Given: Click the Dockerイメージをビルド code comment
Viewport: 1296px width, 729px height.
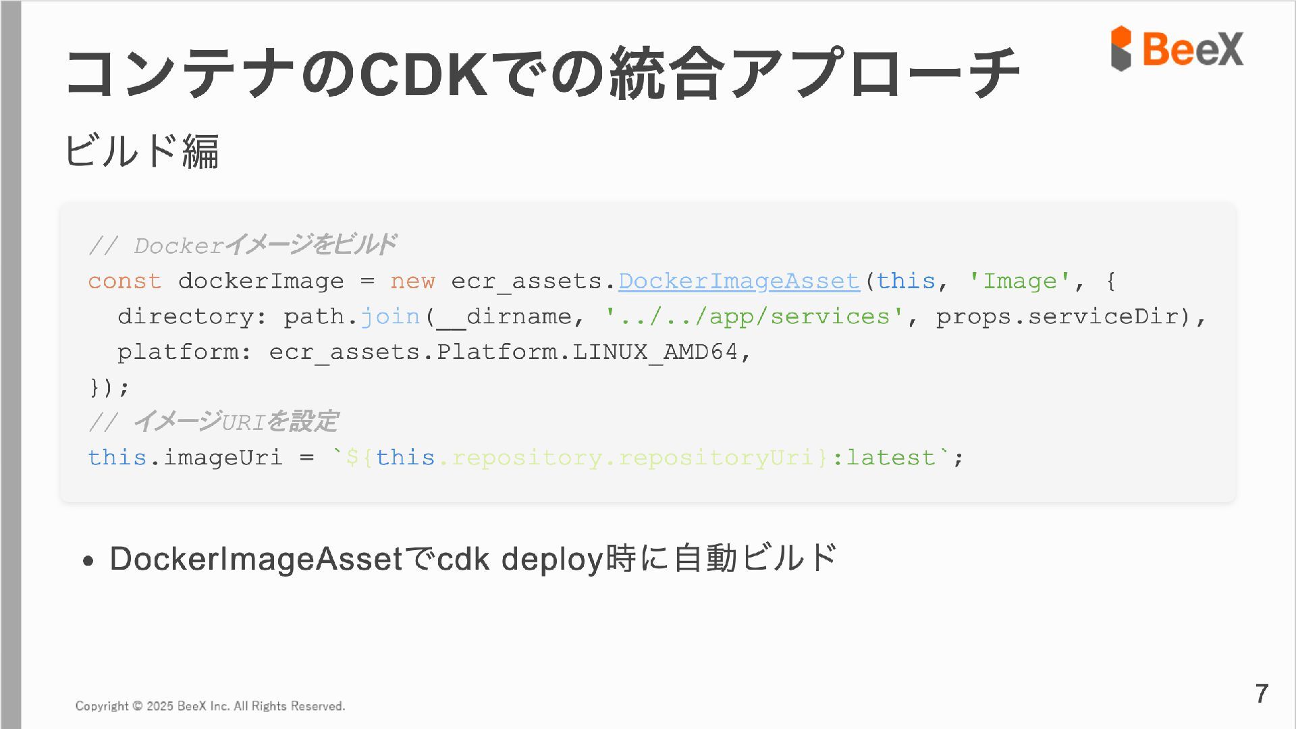Looking at the screenshot, I should pyautogui.click(x=243, y=246).
